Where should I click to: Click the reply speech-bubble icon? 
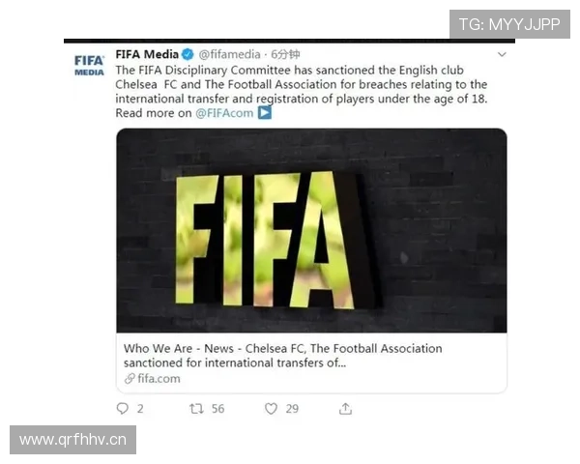pyautogui.click(x=123, y=409)
